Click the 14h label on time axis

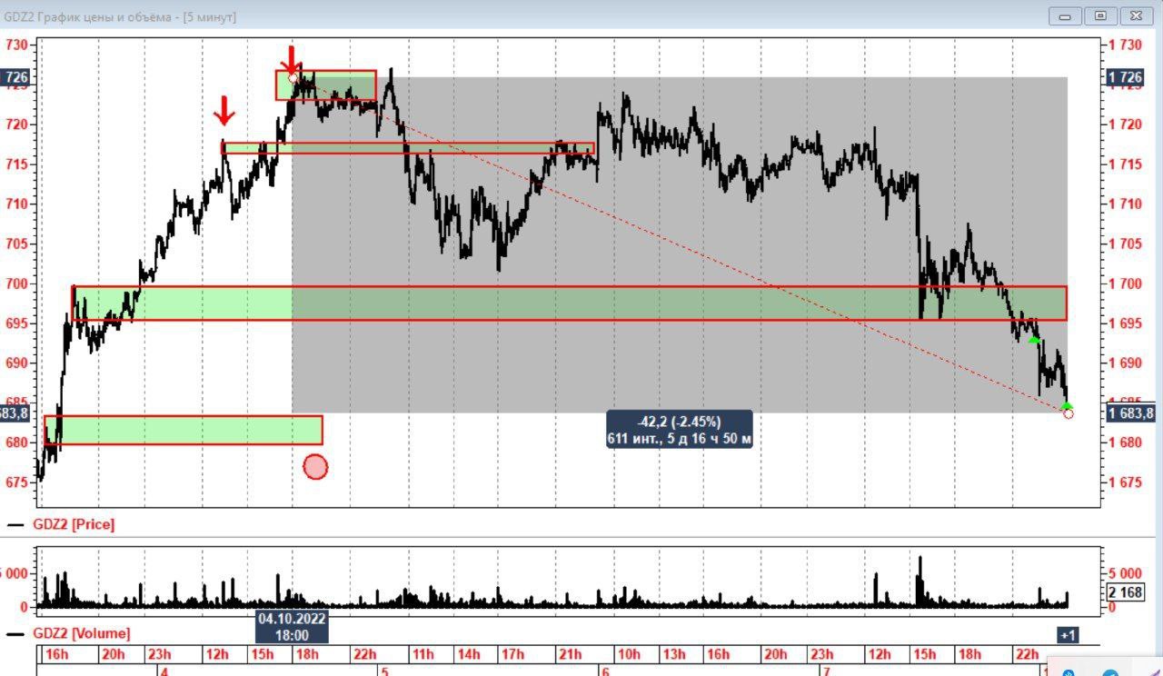click(469, 654)
